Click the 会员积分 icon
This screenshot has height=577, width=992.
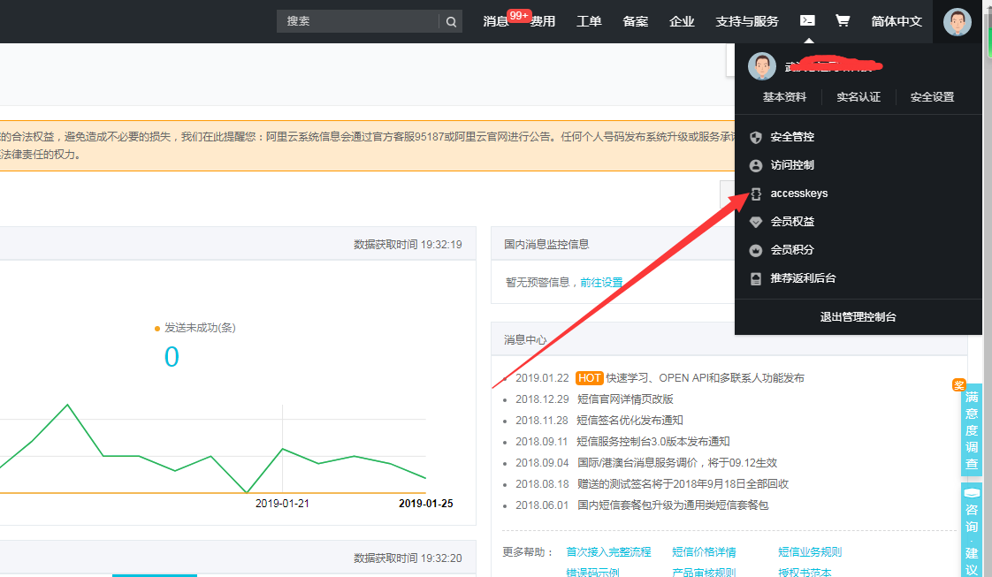click(755, 250)
